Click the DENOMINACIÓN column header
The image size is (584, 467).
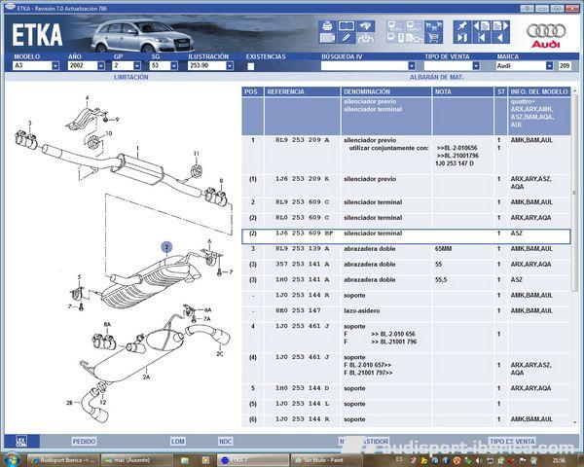pos(385,91)
